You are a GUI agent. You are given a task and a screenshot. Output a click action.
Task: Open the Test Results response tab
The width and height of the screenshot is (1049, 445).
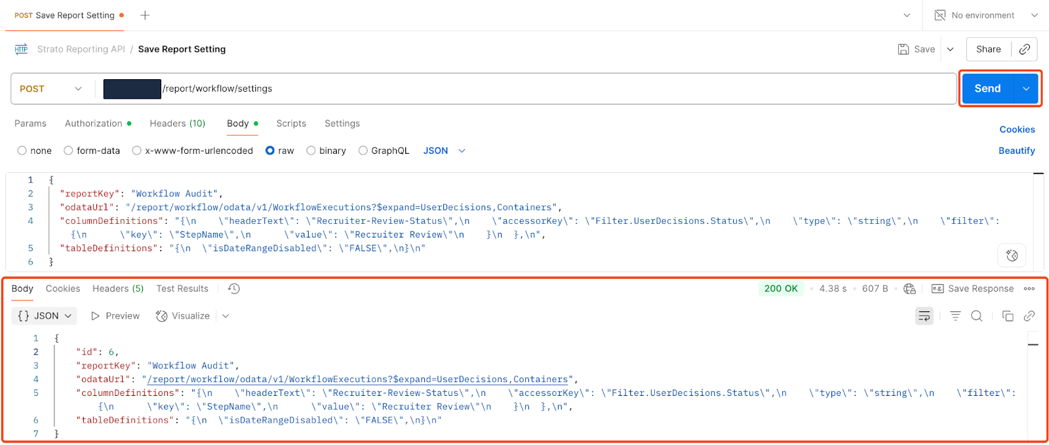(182, 289)
